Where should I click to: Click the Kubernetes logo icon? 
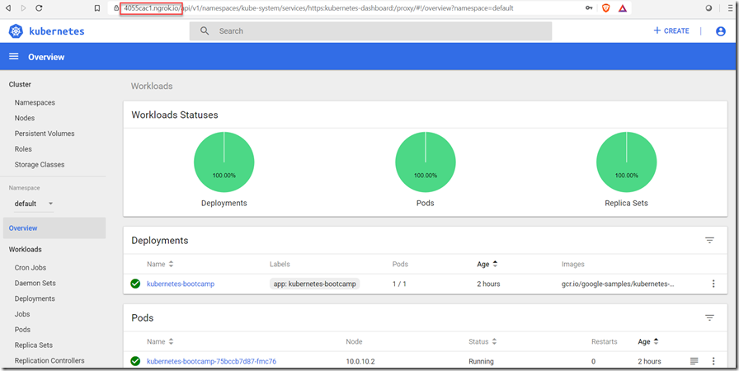click(16, 31)
